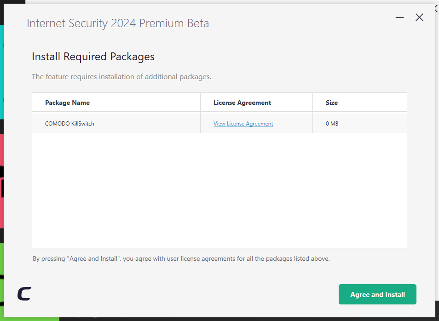Click the teal background strip behind the dialog
This screenshot has width=439, height=321.
(x=2, y=72)
